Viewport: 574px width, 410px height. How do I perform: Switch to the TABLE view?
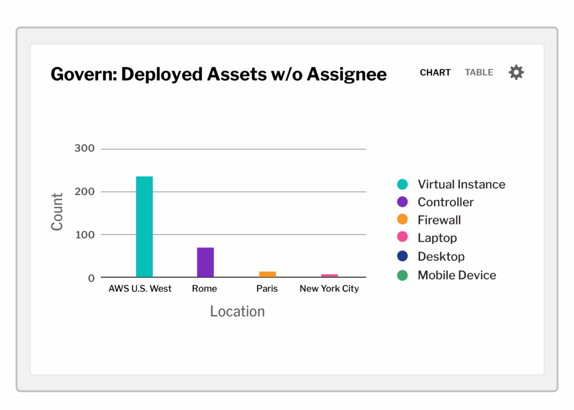[x=479, y=72]
